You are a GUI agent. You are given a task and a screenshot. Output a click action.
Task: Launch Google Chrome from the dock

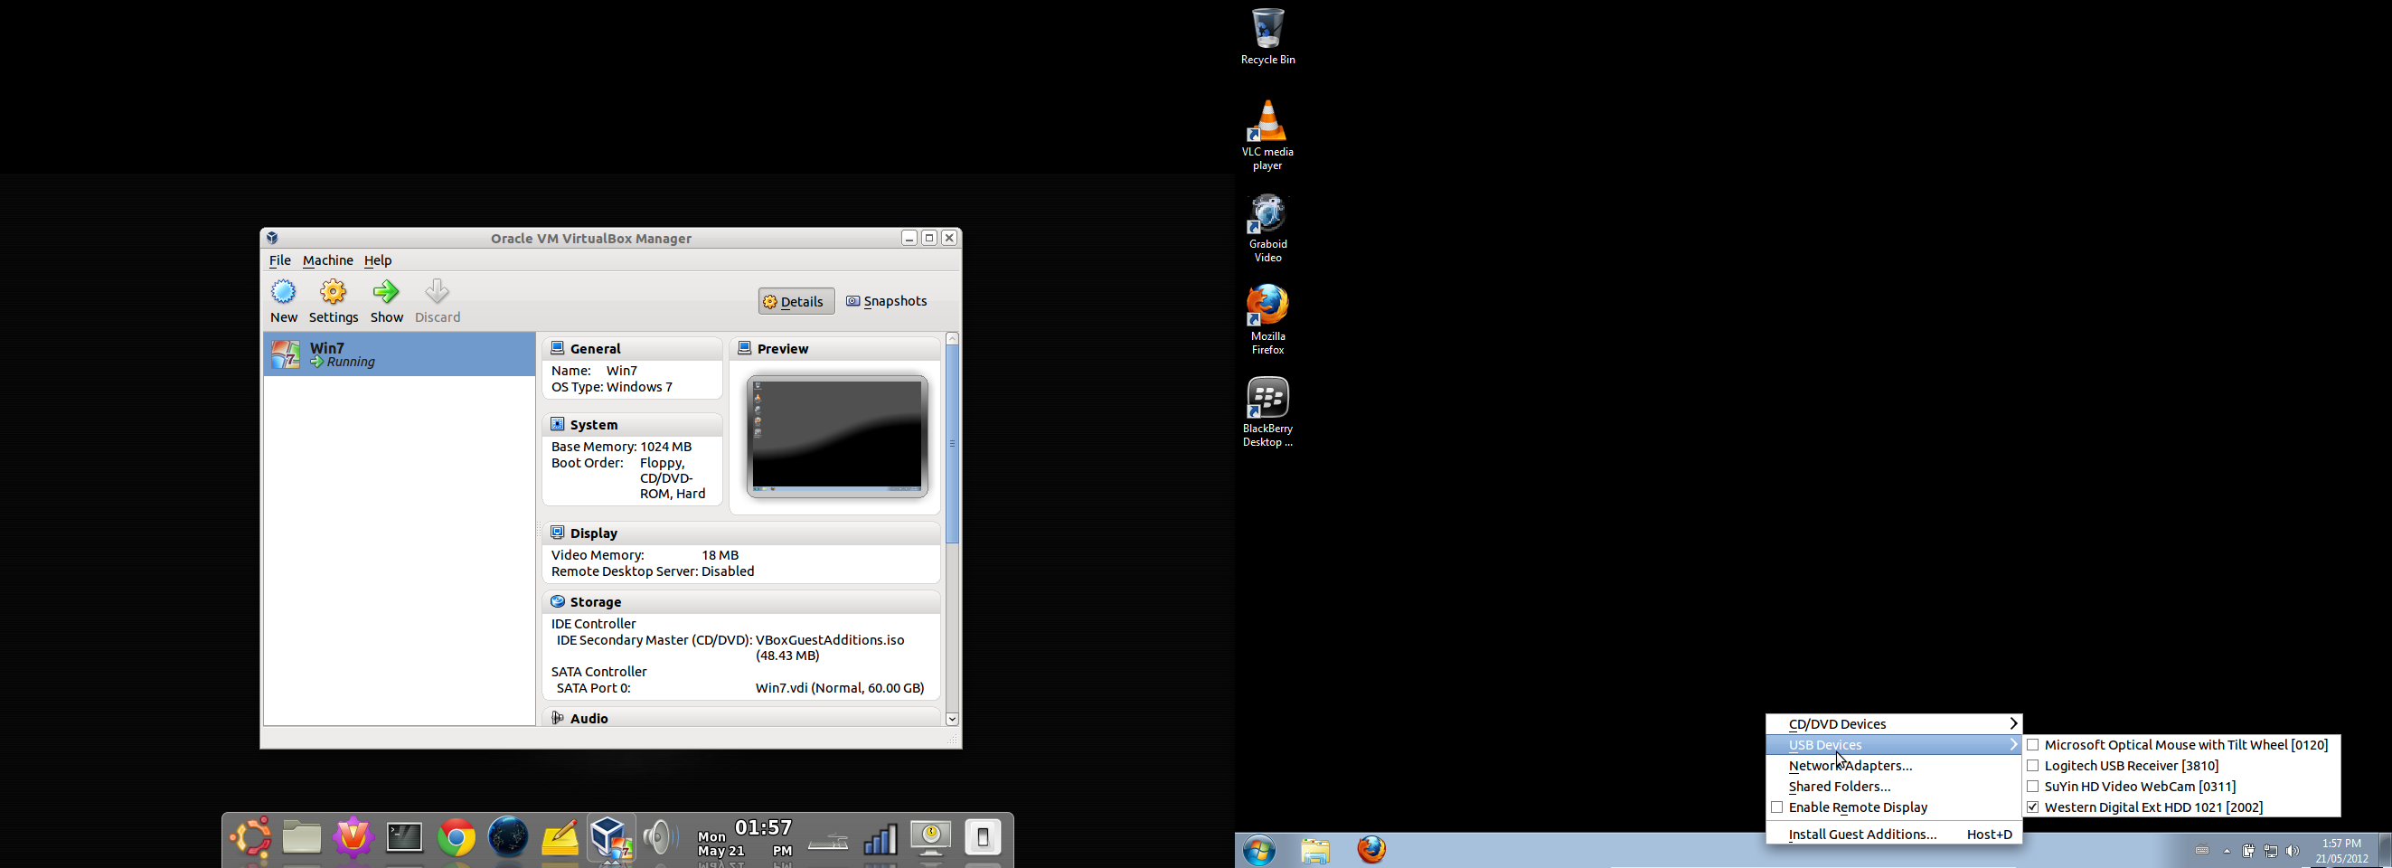[456, 838]
